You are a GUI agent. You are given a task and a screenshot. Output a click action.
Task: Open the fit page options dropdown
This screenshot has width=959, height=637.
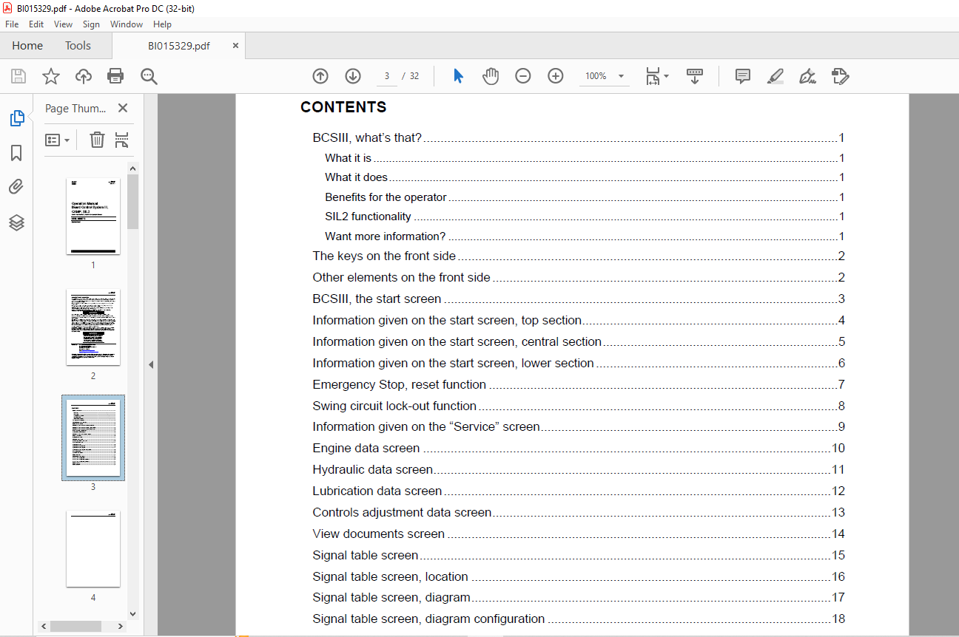click(x=656, y=76)
